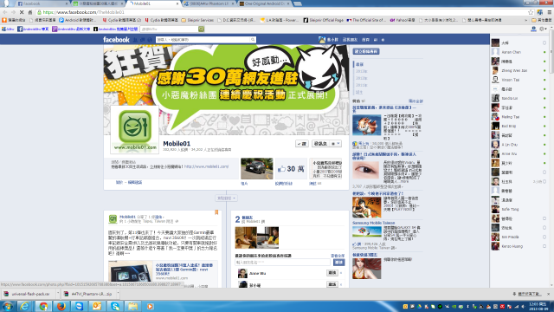This screenshot has width=554, height=312.
Task: Open the A4TW_Phantom zip download
Action: 88,294
